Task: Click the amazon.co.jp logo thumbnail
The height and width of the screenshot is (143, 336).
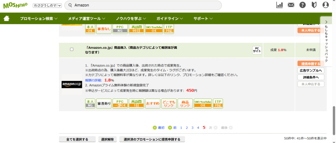Action: pos(72,85)
